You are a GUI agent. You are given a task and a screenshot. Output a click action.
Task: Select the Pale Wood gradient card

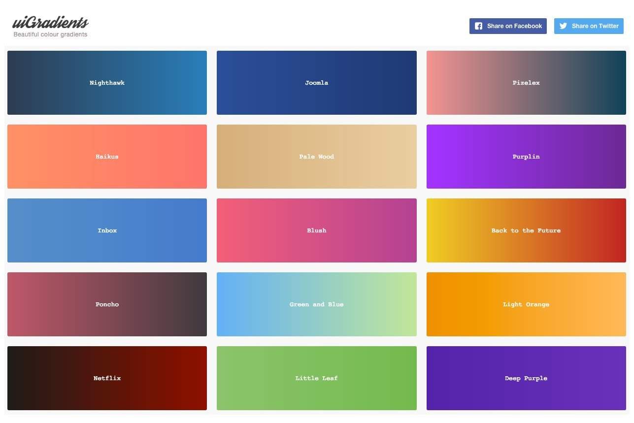(317, 157)
